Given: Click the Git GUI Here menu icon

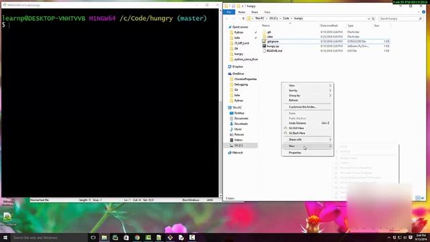Looking at the screenshot, I should click(x=286, y=128).
